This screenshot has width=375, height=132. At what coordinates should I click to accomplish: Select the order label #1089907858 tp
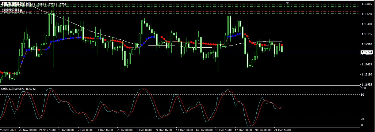pos(12,10)
